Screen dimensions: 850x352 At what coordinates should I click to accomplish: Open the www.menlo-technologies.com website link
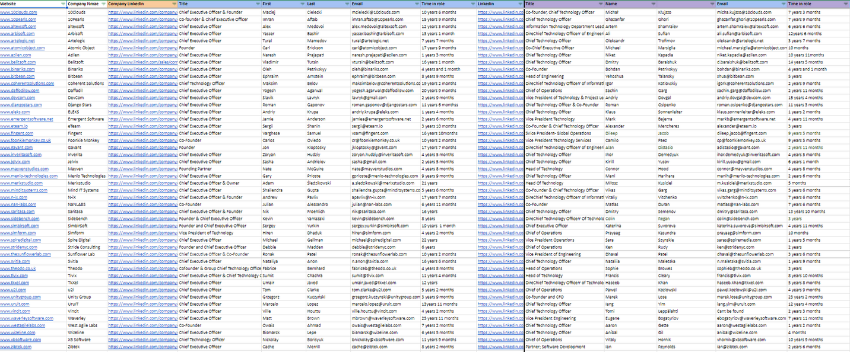pos(28,176)
